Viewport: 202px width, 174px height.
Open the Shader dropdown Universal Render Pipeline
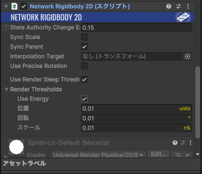click(x=98, y=155)
